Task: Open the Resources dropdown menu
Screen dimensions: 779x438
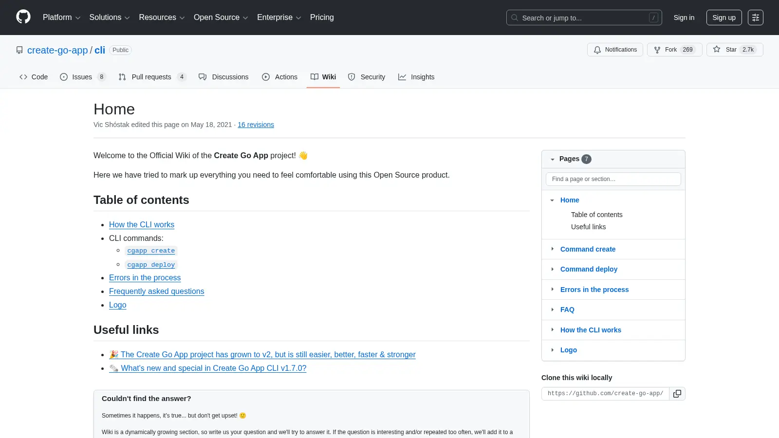Action: coord(162,18)
